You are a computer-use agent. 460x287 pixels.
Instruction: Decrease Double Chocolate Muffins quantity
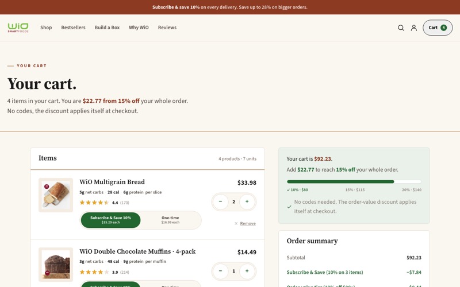point(220,271)
